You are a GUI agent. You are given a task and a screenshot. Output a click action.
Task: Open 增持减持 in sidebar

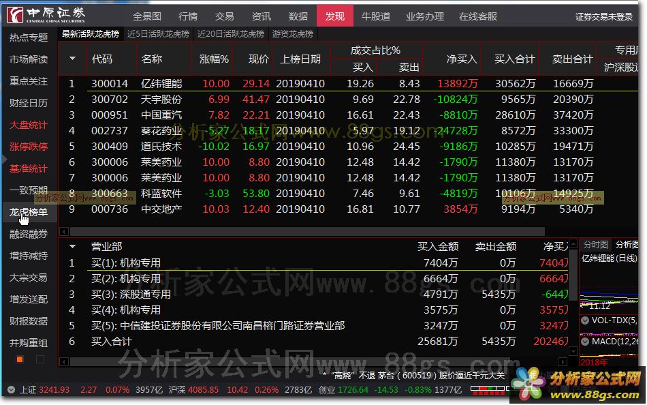point(29,256)
